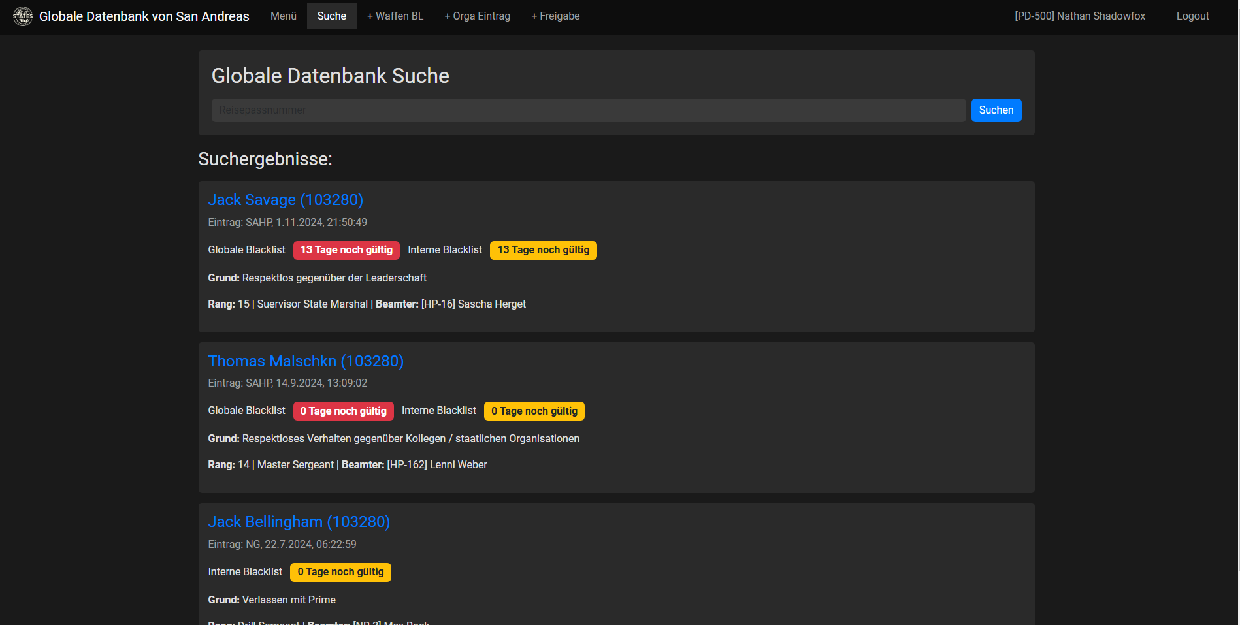Viewport: 1240px width, 625px height.
Task: Open the + Freigabe page
Action: 555,16
